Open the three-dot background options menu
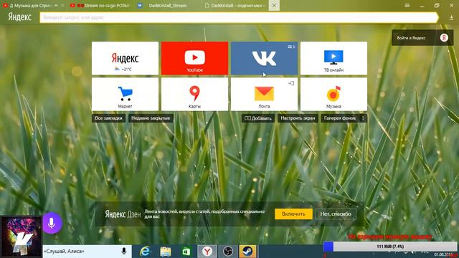The image size is (459, 258). coord(363,118)
